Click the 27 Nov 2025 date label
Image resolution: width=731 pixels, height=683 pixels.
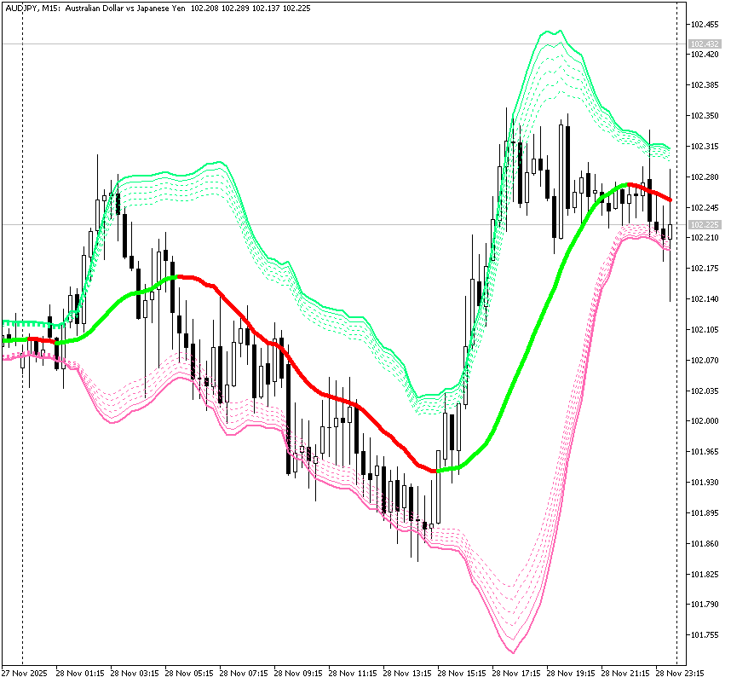(x=24, y=674)
